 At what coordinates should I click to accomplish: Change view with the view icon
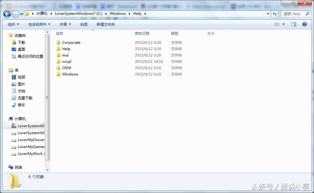coord(277,24)
